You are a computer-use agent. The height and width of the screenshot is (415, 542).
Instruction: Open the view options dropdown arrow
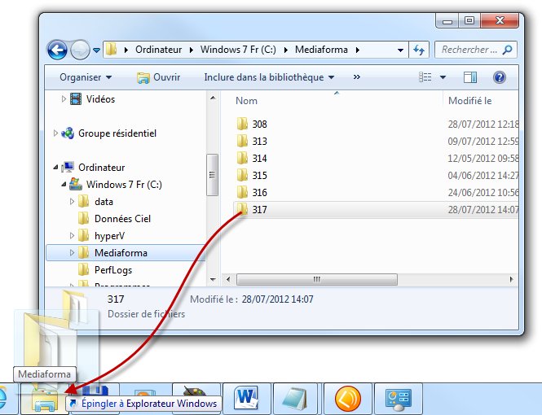pos(443,77)
